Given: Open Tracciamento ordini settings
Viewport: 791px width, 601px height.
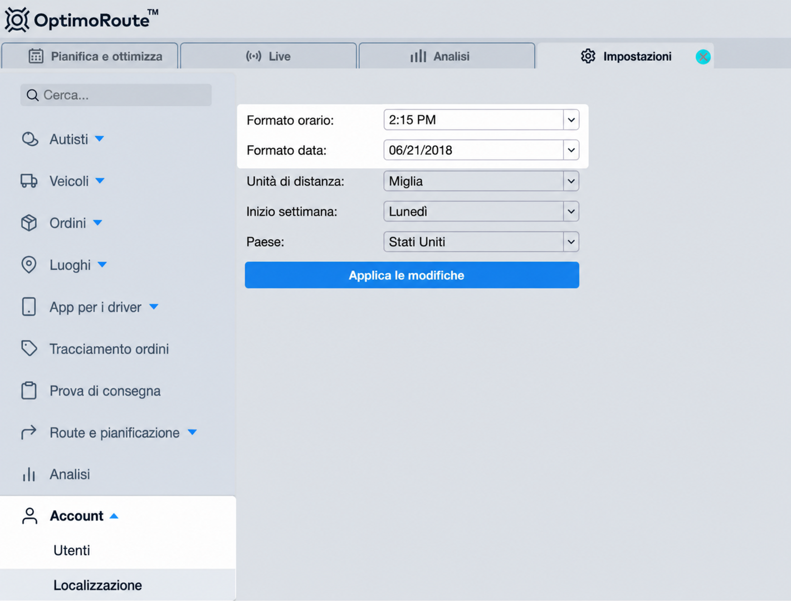Looking at the screenshot, I should [x=109, y=349].
